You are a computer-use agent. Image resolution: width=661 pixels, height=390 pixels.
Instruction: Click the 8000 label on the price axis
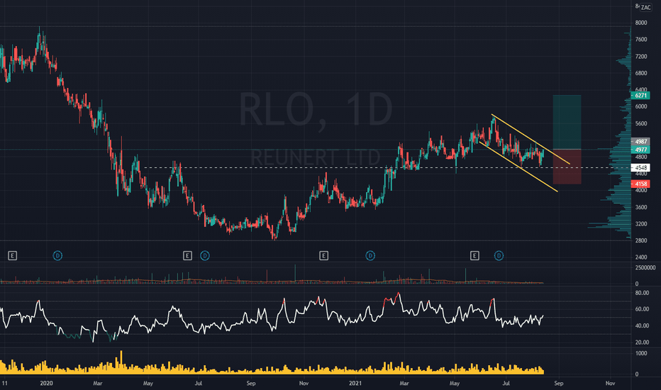(640, 23)
